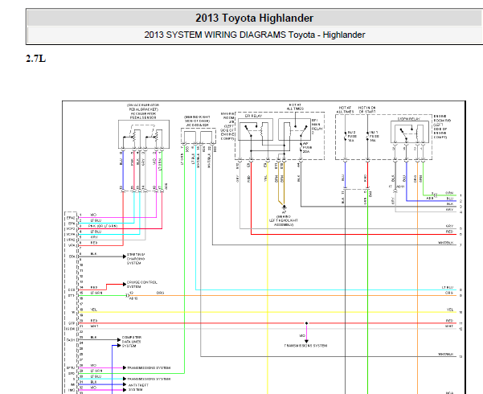The image size is (483, 394).
Task: Click the 'Hot At All Times' label above INJ 2
Action: tap(345, 109)
